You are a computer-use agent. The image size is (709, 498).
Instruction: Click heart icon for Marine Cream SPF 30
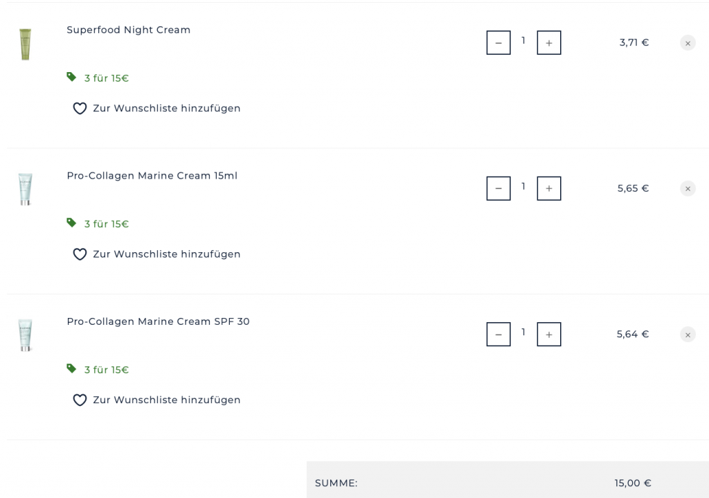[x=80, y=400]
